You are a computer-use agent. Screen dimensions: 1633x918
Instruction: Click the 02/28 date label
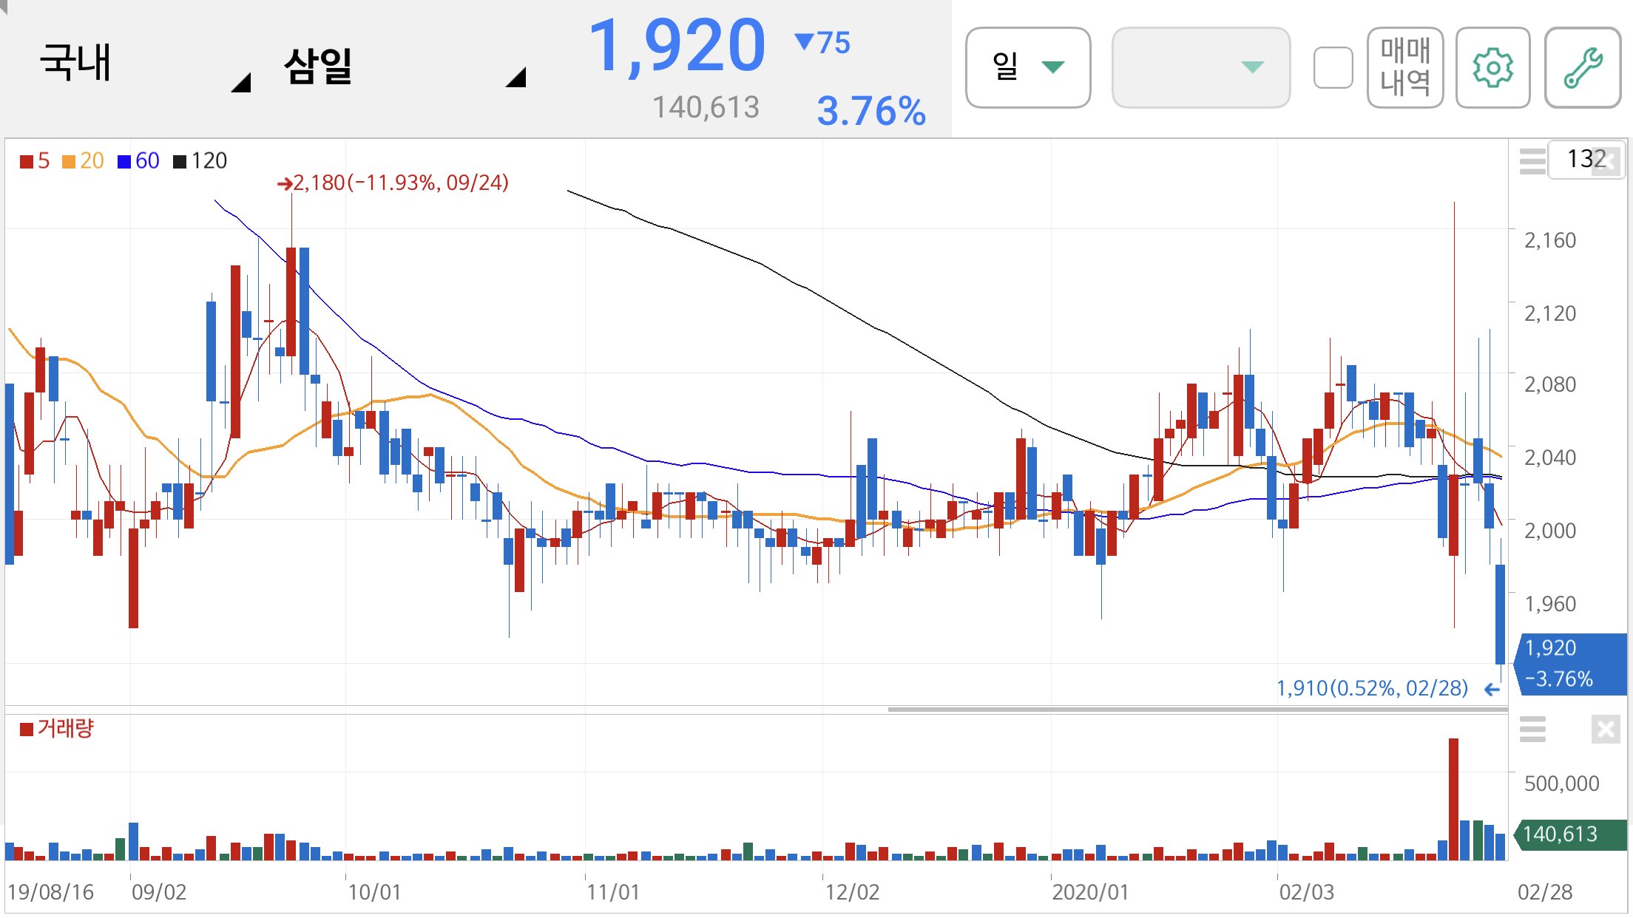(1545, 892)
